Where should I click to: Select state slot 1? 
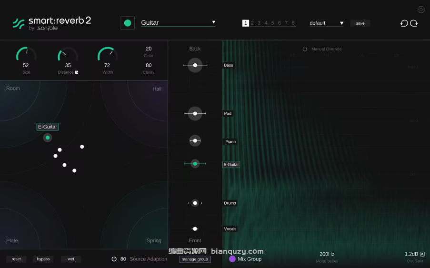pyautogui.click(x=245, y=23)
